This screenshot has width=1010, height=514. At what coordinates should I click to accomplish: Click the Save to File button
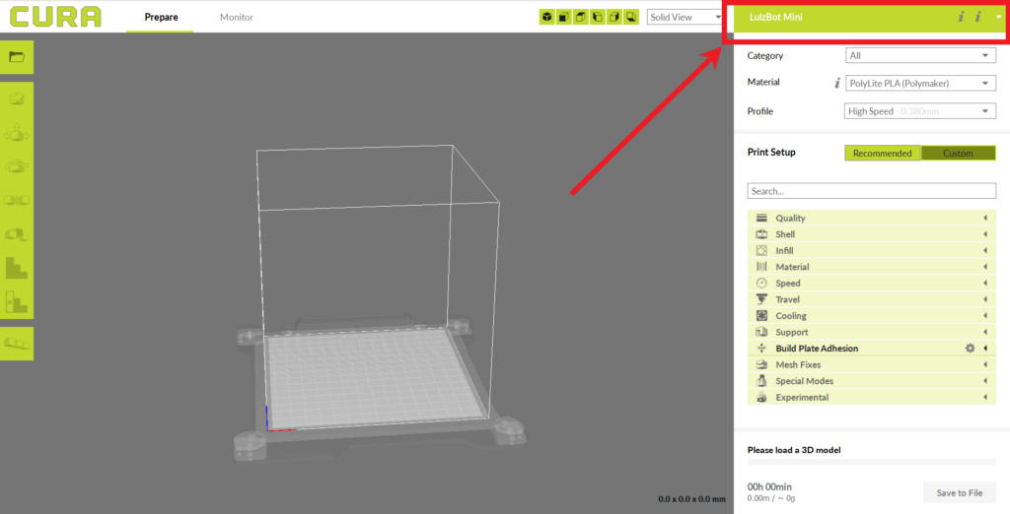(959, 492)
